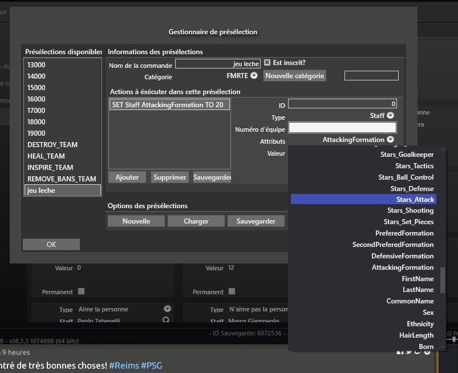Select DefensiveFormation in the list
458x373 pixels.
point(402,256)
